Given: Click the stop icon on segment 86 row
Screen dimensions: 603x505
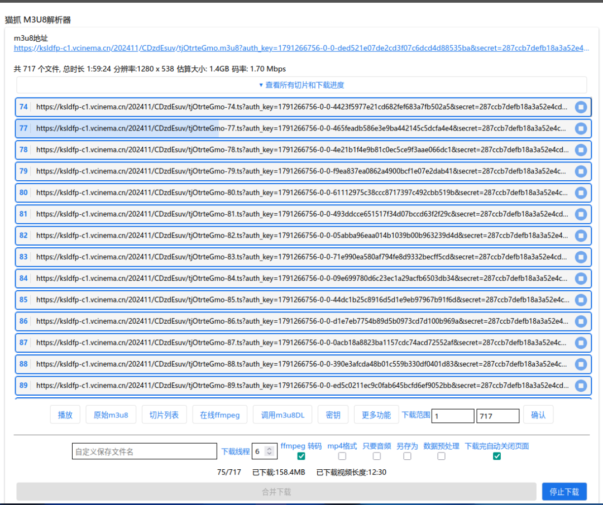Looking at the screenshot, I should 581,321.
